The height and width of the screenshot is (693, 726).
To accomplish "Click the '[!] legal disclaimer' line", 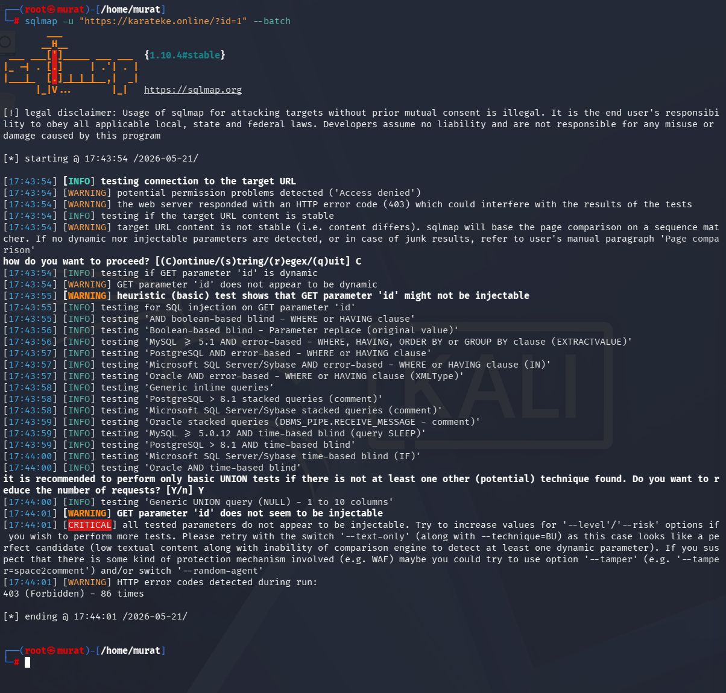I will pyautogui.click(x=361, y=124).
